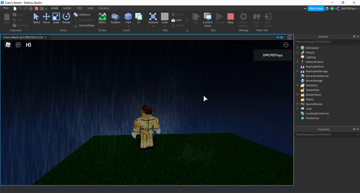Open the Terrain Editor
The height and width of the screenshot is (193, 360).
102,18
